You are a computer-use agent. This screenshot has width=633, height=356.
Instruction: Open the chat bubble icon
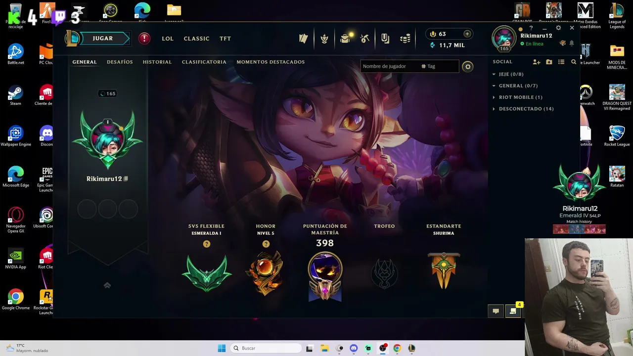[x=496, y=311]
